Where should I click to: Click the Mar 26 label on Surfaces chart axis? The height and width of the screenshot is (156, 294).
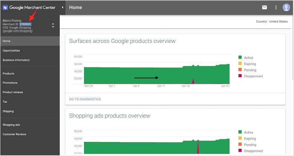pyautogui.click(x=89, y=86)
